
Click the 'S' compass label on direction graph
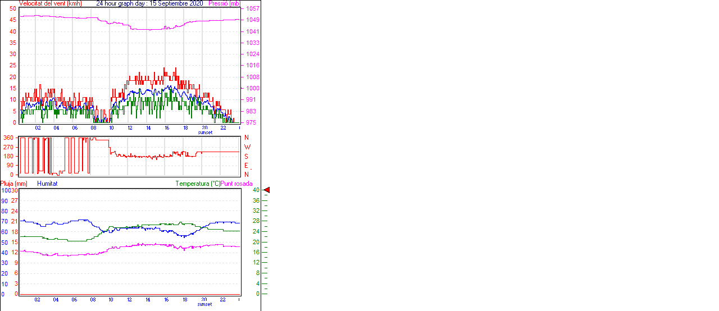click(247, 156)
